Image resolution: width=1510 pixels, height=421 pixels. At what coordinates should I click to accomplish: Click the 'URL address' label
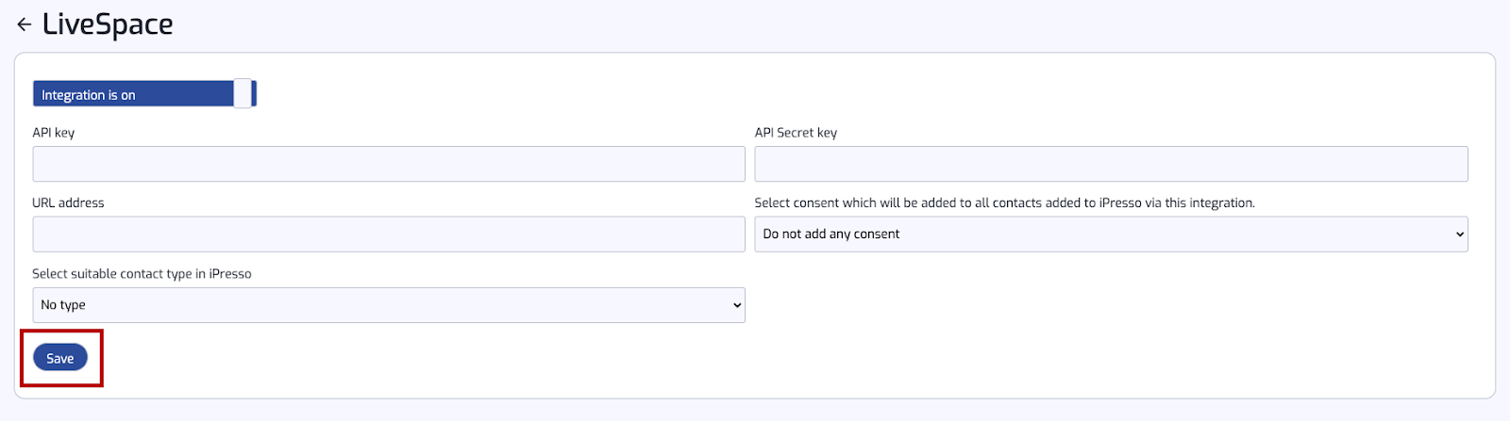pyautogui.click(x=68, y=202)
